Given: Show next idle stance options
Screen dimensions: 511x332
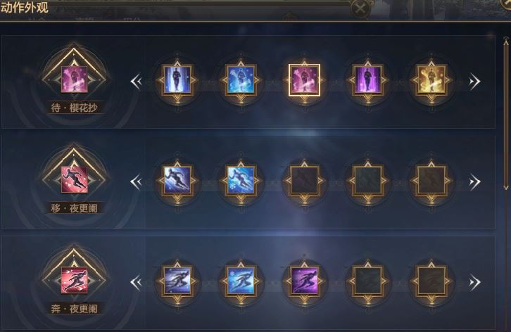Looking at the screenshot, I should 474,82.
